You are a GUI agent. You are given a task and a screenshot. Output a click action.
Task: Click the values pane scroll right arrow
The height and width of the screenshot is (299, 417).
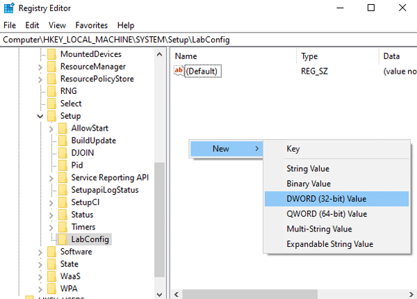pos(411,294)
